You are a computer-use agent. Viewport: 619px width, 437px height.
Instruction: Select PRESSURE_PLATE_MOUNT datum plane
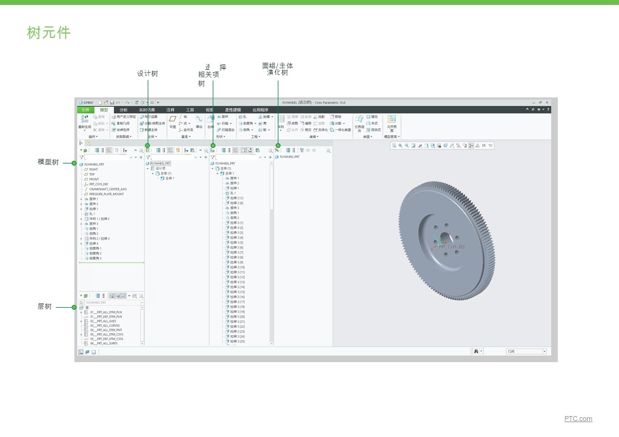106,194
